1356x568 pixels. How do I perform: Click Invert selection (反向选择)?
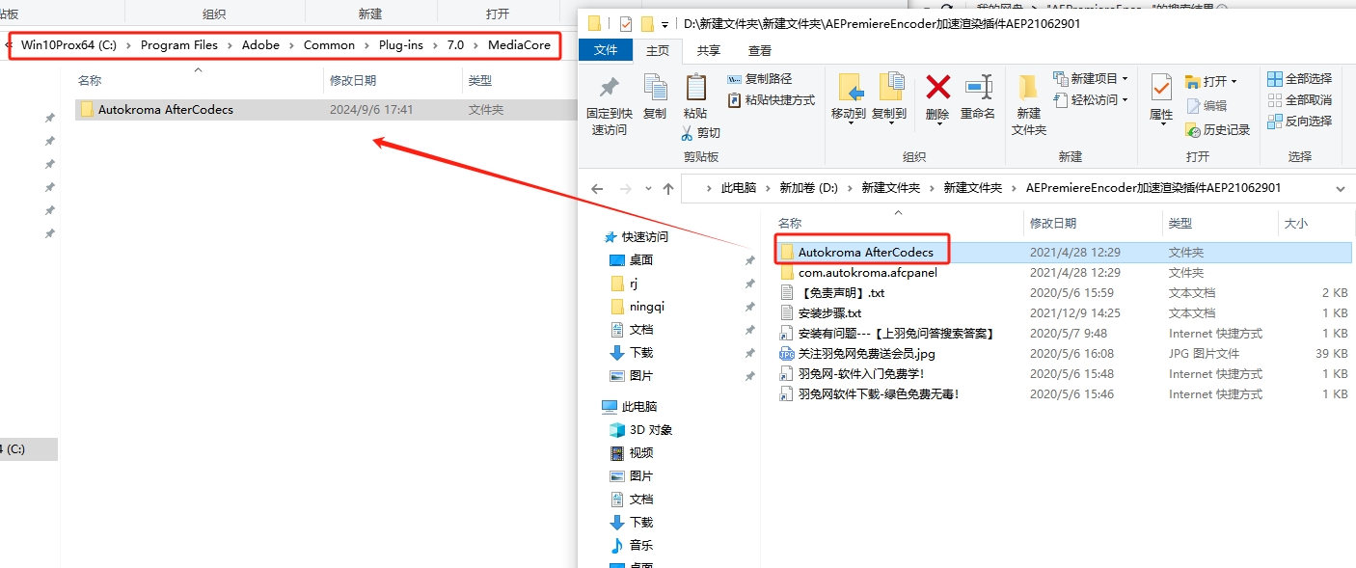tap(1299, 122)
